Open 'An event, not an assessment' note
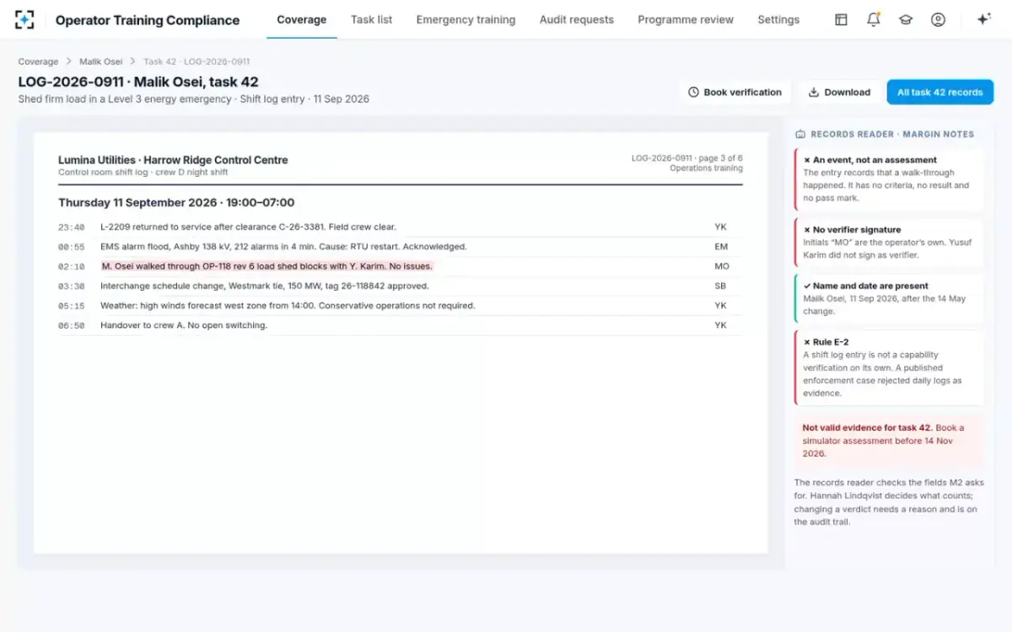 tap(889, 179)
